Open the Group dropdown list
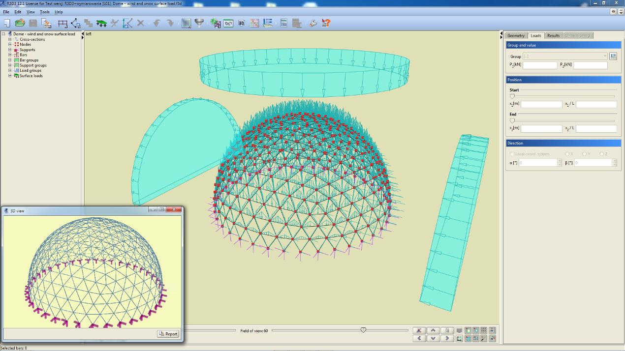This screenshot has width=625, height=351. [565, 57]
